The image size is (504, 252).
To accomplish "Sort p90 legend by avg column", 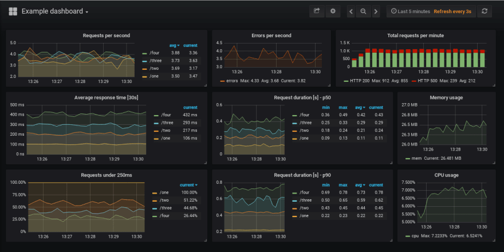I will tap(360, 185).
